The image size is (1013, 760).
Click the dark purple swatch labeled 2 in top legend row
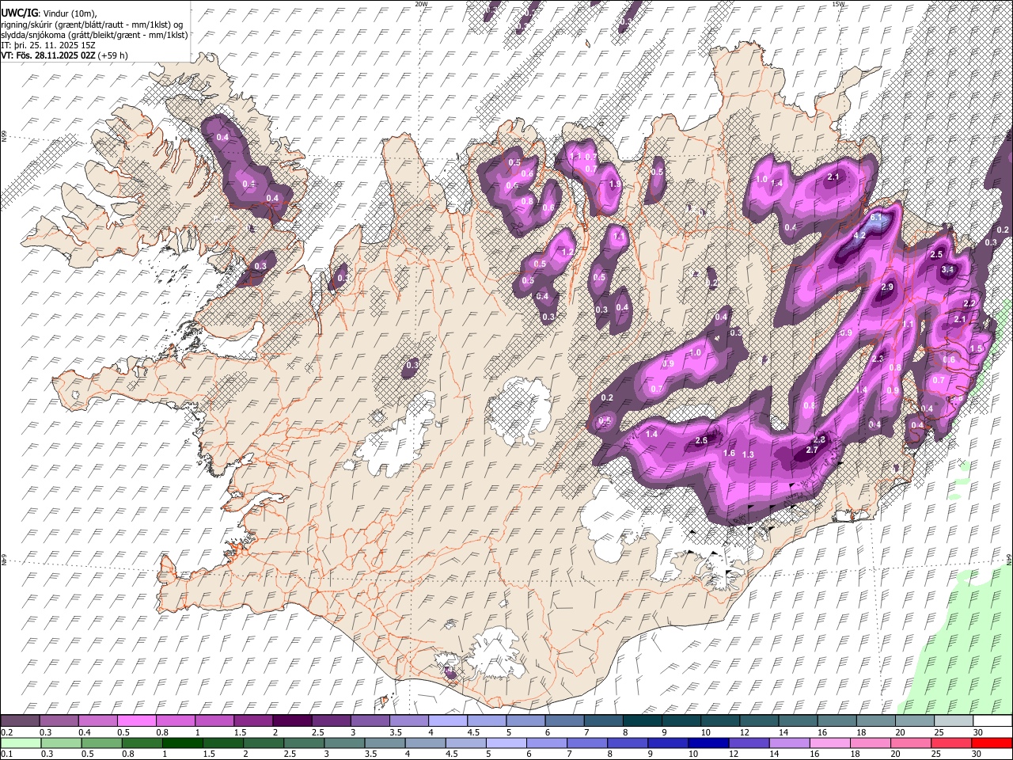click(x=292, y=721)
